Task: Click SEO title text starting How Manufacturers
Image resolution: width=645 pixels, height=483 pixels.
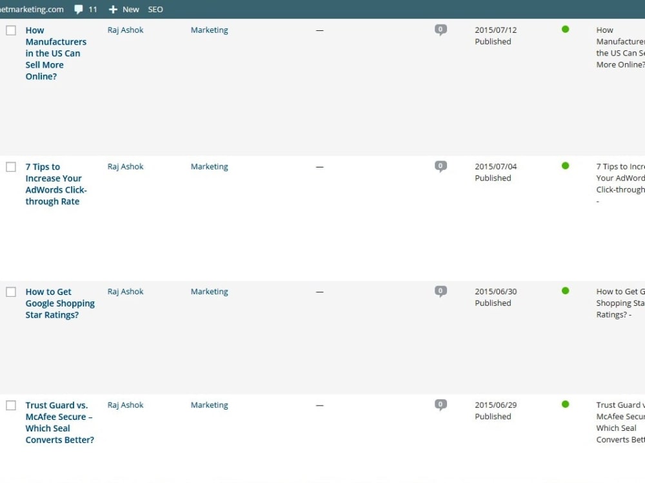Action: 620,47
